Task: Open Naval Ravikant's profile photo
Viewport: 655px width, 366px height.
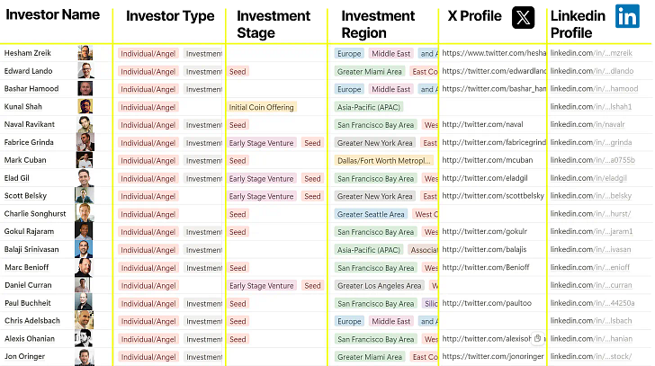Action: pyautogui.click(x=85, y=124)
